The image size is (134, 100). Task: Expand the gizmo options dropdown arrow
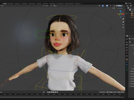[x=104, y=6]
